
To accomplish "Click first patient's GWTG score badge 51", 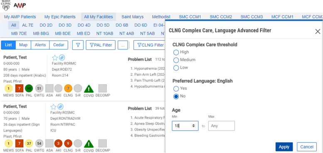I will (39, 89).
